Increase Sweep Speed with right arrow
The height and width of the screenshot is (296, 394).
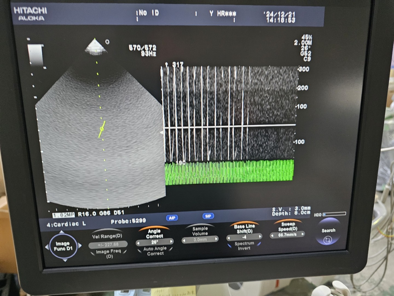click(303, 234)
